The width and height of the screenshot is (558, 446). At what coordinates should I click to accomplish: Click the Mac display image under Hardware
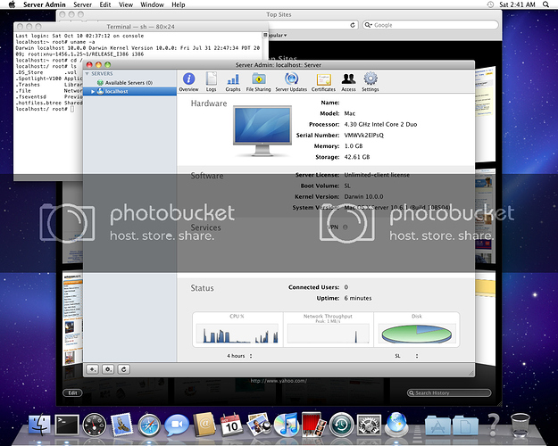pos(262,130)
